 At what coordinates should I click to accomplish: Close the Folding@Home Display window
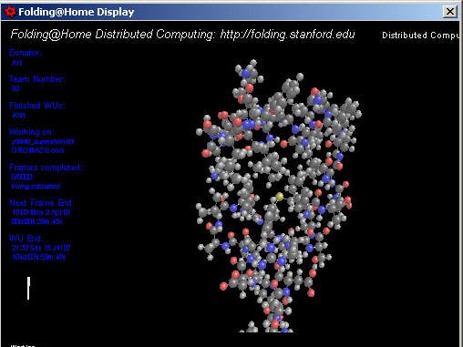coord(450,12)
